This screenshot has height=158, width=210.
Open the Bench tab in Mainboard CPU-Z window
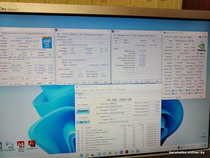[x=94, y=35]
